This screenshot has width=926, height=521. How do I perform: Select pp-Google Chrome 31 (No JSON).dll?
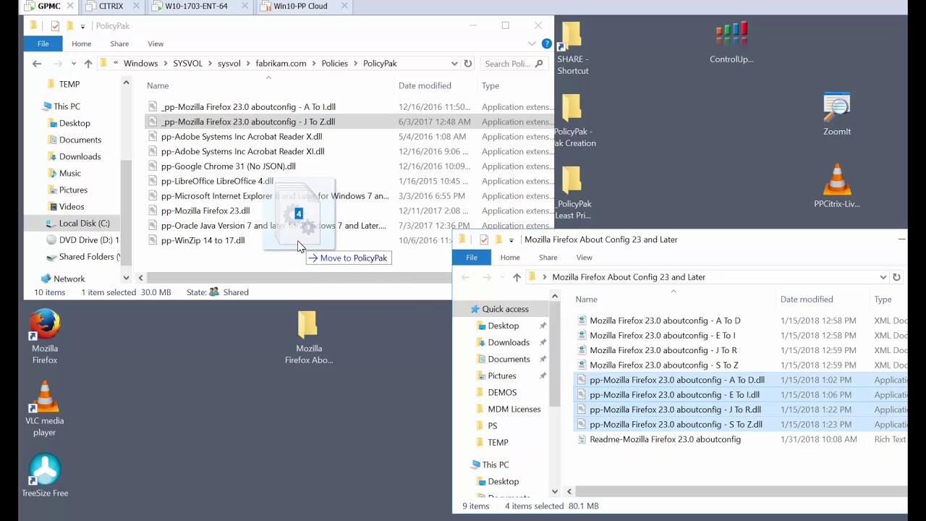[x=229, y=166]
